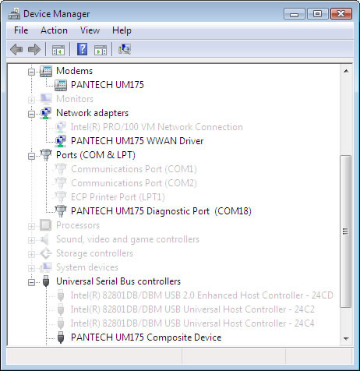The image size is (360, 371).
Task: Click the vertical scrollbar thumb
Action: click(345, 231)
